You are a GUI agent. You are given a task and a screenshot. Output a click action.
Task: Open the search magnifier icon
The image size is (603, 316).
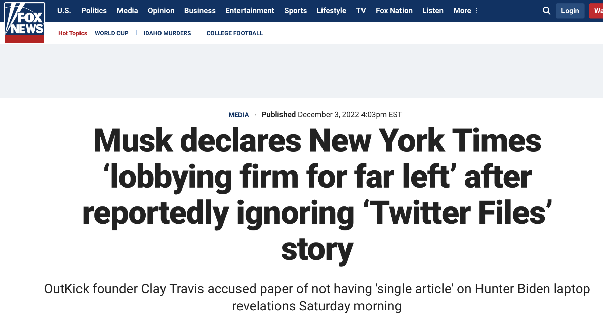tap(546, 11)
